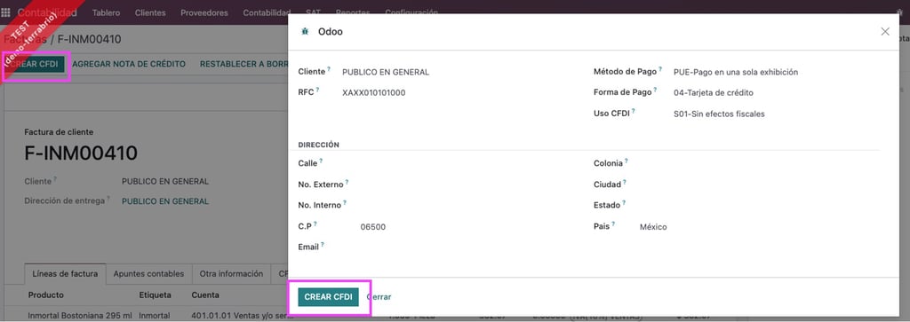The width and height of the screenshot is (910, 322).
Task: Click CREAR CFDI button in dialog footer
Action: (329, 296)
